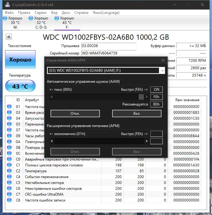Click the rotation speed field 7200 RPM

point(192,61)
